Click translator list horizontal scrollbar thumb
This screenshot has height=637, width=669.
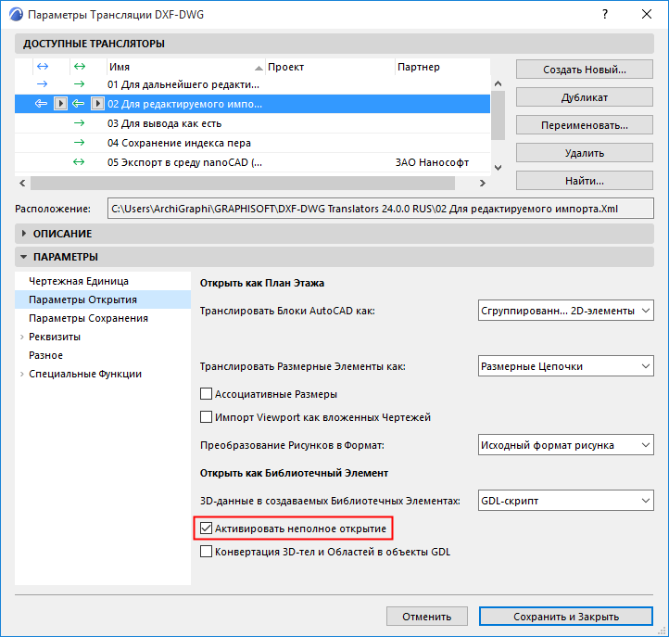pos(243,184)
